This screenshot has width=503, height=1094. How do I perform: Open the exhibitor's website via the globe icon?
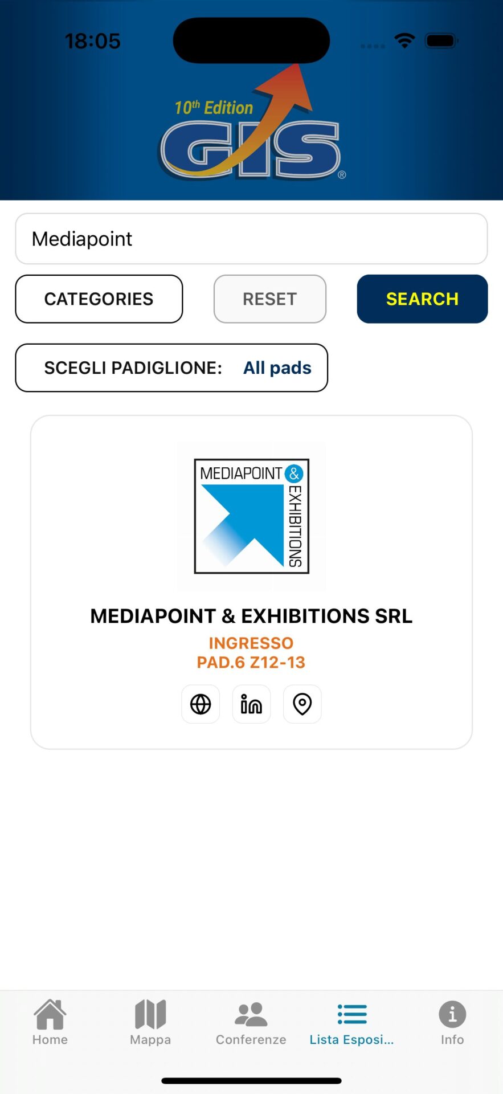pyautogui.click(x=200, y=704)
